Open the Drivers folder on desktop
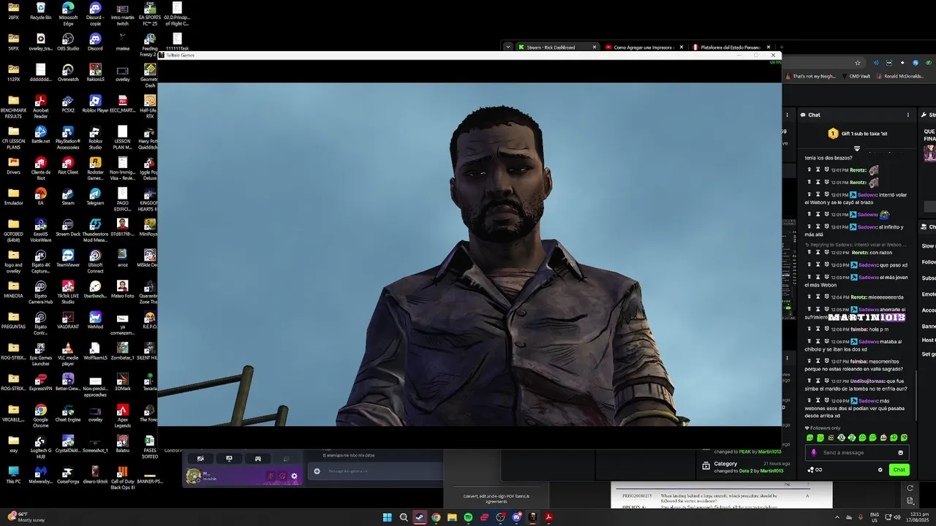 tap(13, 165)
